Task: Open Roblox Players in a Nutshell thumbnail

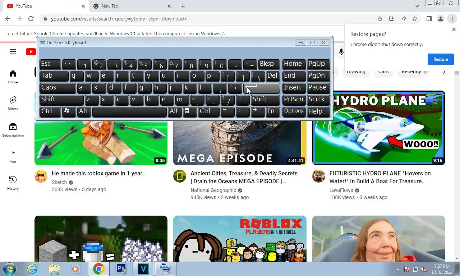Action: click(240, 239)
